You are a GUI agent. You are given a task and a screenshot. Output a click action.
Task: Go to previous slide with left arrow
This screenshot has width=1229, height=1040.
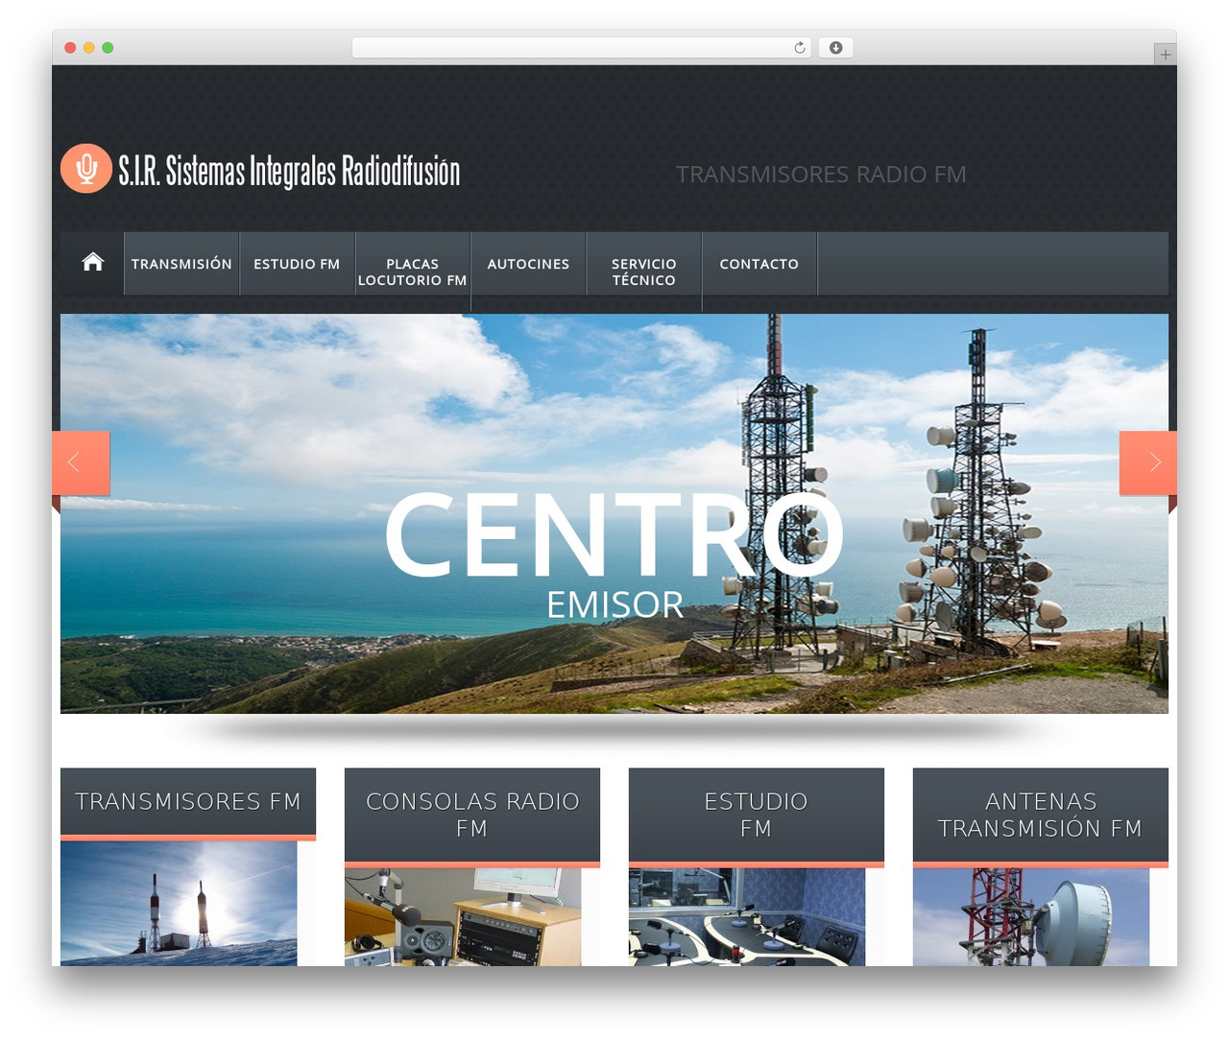coord(81,463)
